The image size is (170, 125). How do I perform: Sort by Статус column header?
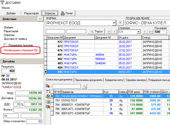pos(155,38)
